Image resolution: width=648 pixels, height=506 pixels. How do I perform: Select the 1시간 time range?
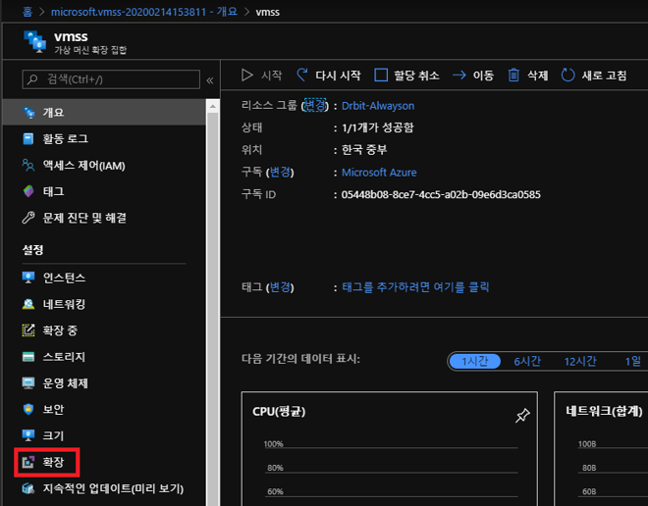[x=475, y=362]
